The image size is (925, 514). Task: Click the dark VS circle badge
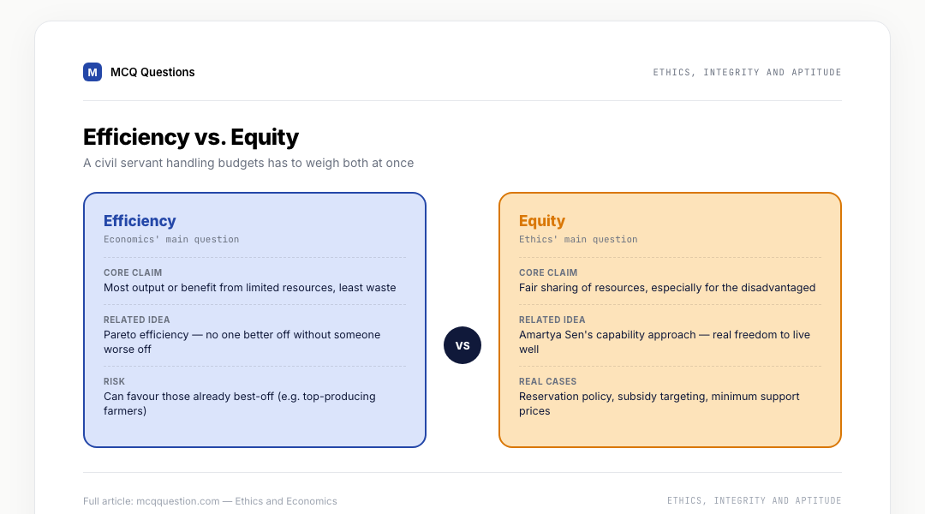(462, 345)
